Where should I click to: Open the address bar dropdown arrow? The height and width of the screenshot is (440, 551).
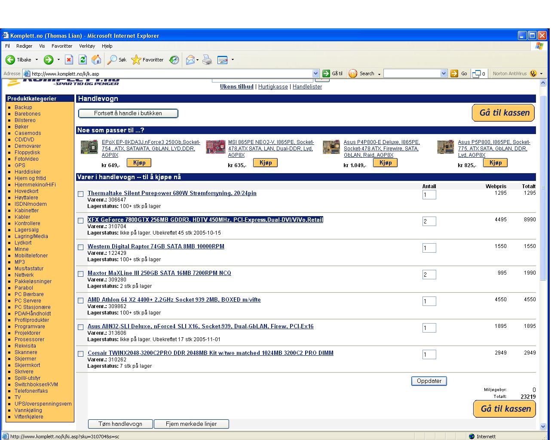point(316,73)
